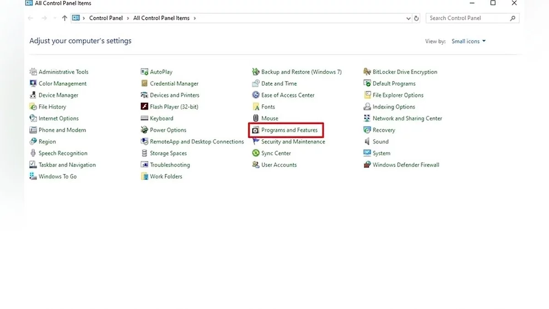Select the Windows Defender Firewall icon
The height and width of the screenshot is (309, 549).
point(367,165)
